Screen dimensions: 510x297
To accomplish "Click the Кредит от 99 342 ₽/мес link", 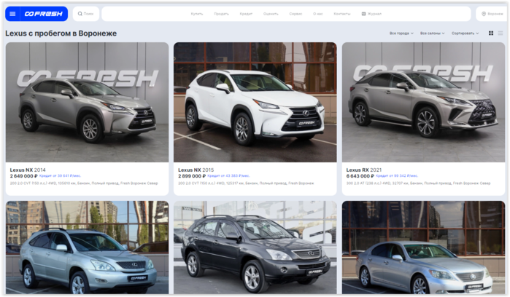I will [397, 176].
